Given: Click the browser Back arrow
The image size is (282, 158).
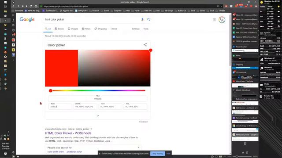Looking at the screenshot, I should (13, 6).
